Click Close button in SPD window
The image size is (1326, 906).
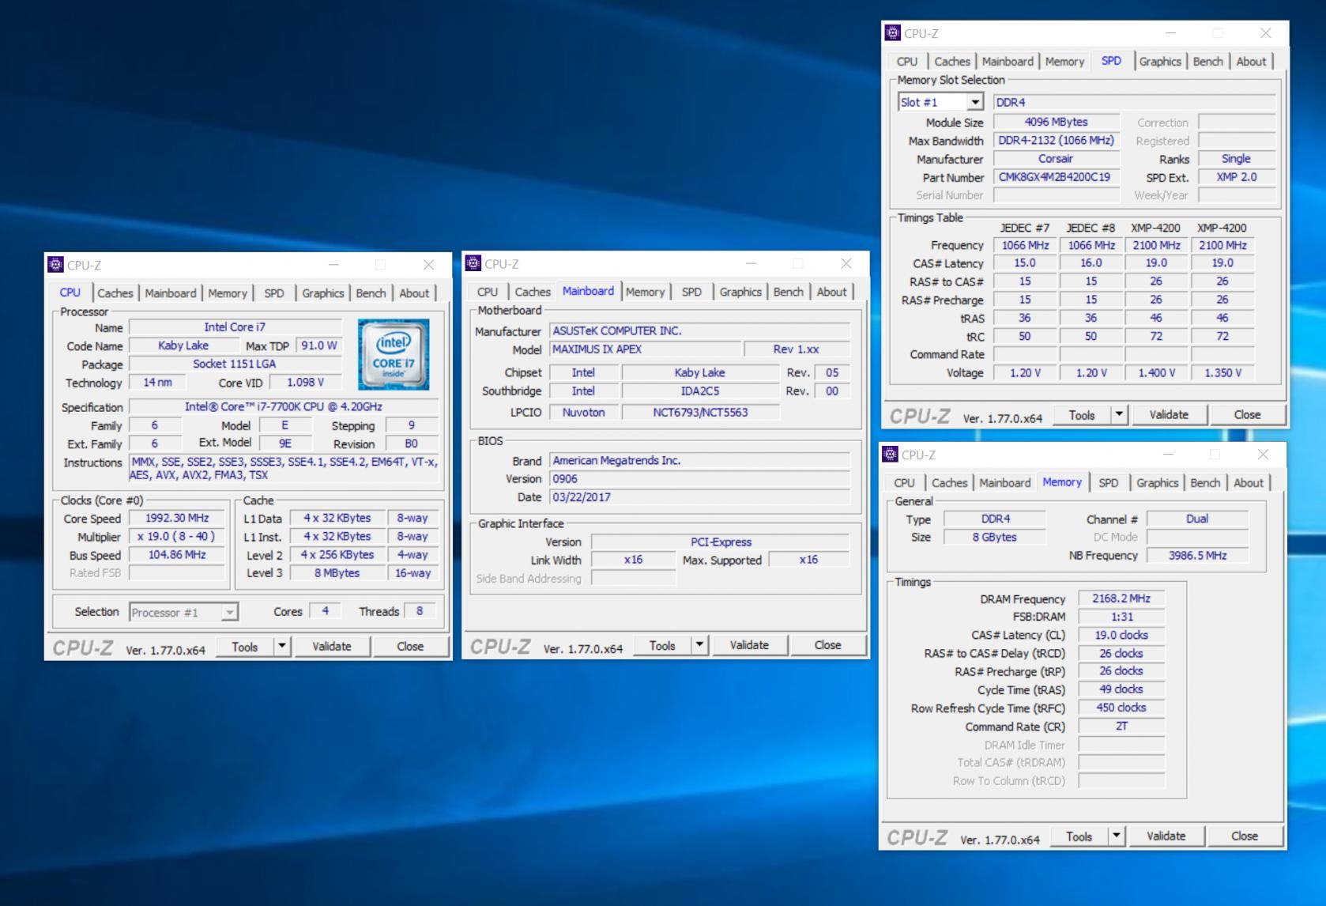[1247, 413]
